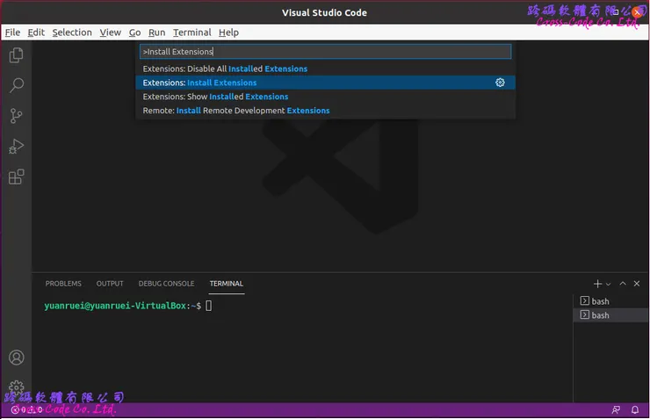Choose Remote: Install Remote Development Extensions
The height and width of the screenshot is (419, 650).
[x=325, y=111]
